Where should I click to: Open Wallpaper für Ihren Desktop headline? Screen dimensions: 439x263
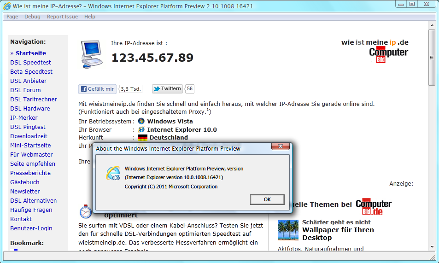coord(338,234)
